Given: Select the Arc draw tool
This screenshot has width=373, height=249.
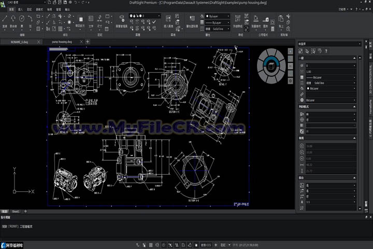Looking at the screenshot, I should pyautogui.click(x=30, y=19).
